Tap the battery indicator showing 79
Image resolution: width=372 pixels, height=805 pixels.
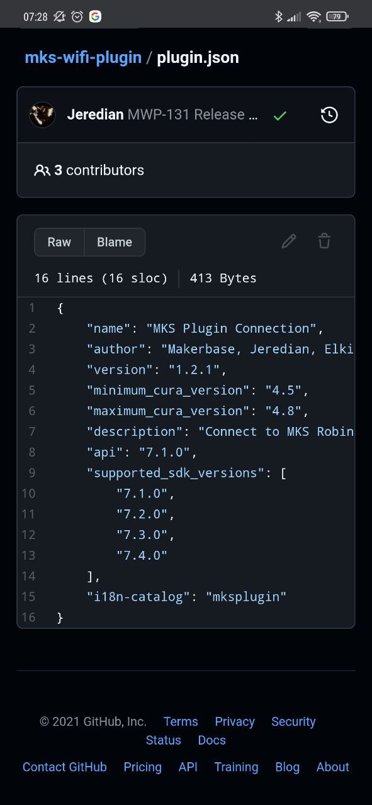pos(337,17)
